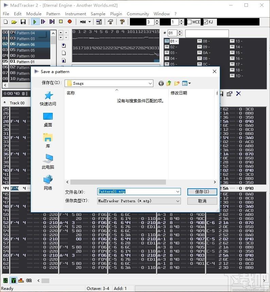Open the MODE dropdown arrow
This screenshot has width=270, height=292.
point(90,22)
